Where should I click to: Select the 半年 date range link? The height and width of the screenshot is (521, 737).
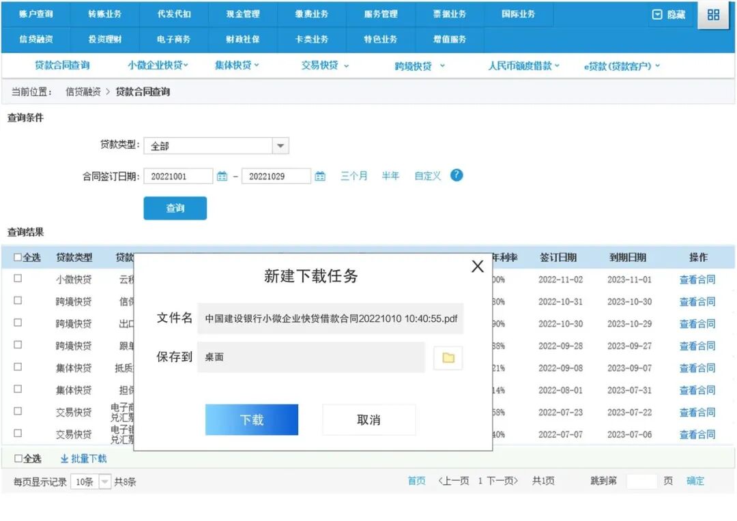[x=390, y=176]
